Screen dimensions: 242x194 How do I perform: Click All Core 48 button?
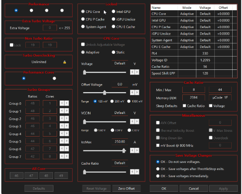coord(46,175)
